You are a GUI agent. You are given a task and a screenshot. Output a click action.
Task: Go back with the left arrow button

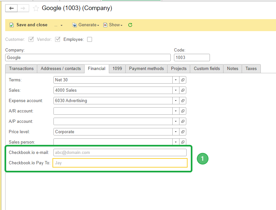tap(11, 8)
